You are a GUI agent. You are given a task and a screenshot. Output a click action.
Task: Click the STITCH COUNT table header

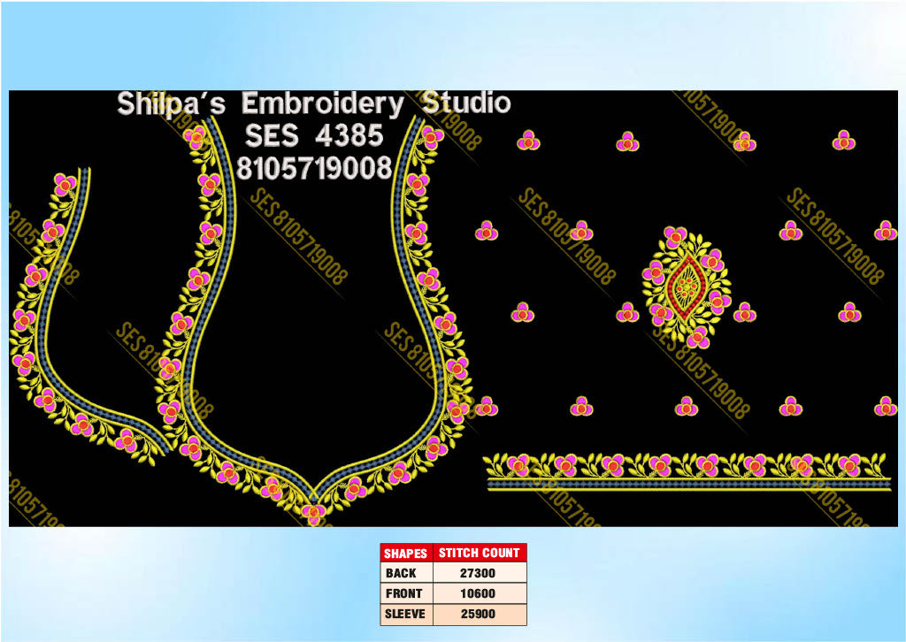479,553
